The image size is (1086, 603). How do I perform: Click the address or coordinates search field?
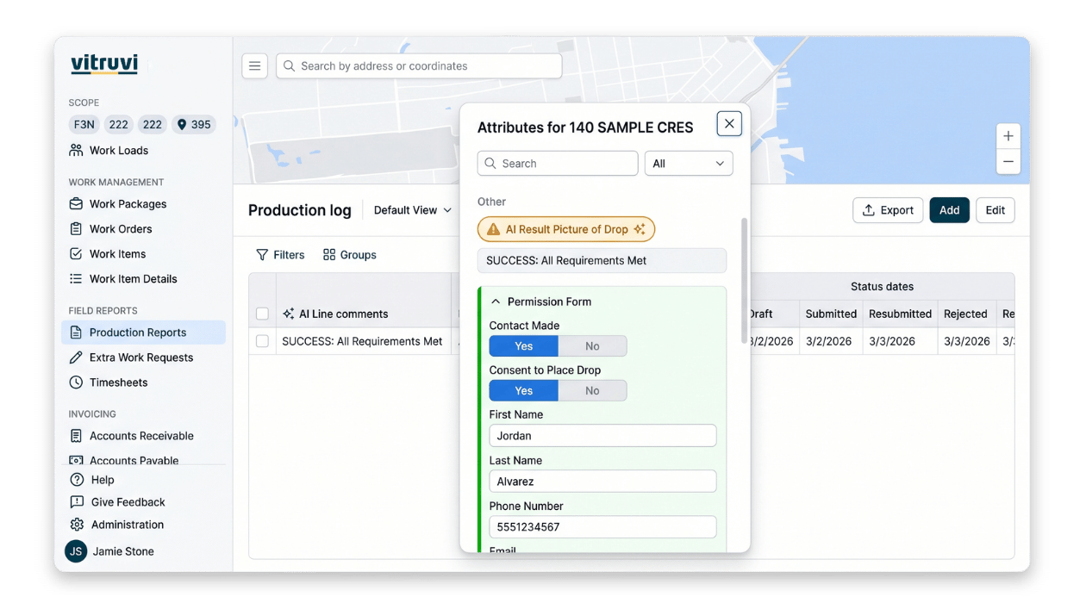419,66
